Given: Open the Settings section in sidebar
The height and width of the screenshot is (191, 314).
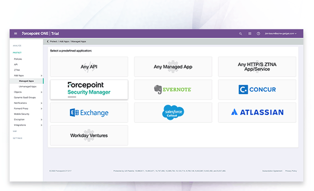Looking at the screenshot, I should tap(18, 138).
